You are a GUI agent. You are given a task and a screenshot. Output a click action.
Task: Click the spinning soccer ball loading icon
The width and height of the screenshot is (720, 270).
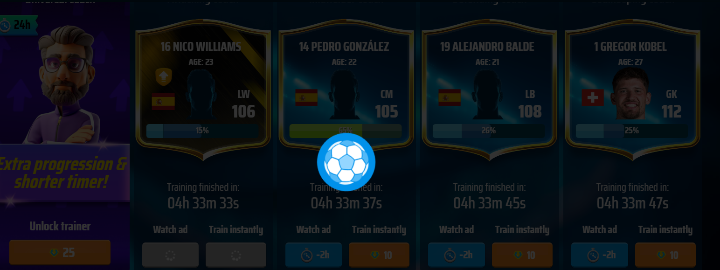click(346, 162)
